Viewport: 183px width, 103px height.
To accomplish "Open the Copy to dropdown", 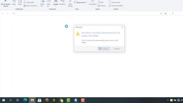I will 48,3.
